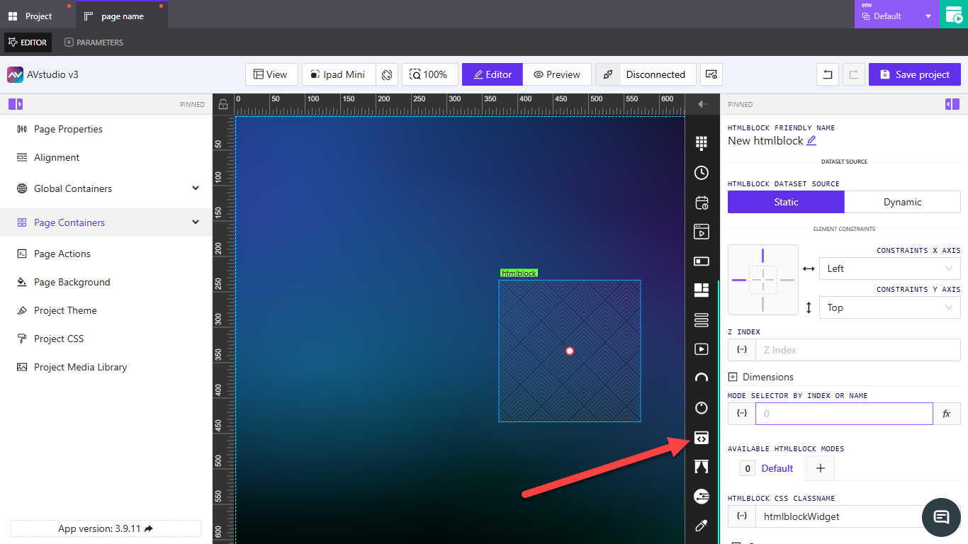Screen dimensions: 968x544
Task: Select the calendar widget tool
Action: tap(701, 202)
